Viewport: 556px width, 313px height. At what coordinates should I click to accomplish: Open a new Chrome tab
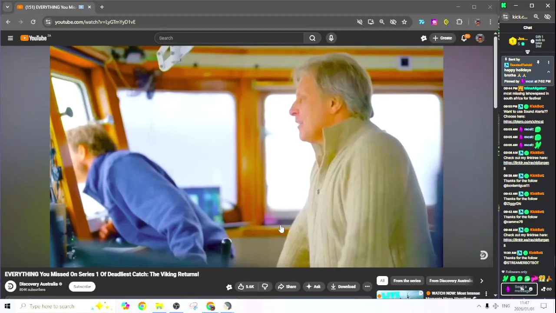click(x=102, y=7)
